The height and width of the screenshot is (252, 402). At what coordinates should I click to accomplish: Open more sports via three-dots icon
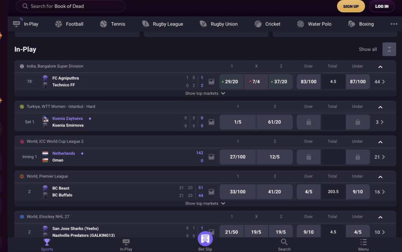[x=394, y=24]
